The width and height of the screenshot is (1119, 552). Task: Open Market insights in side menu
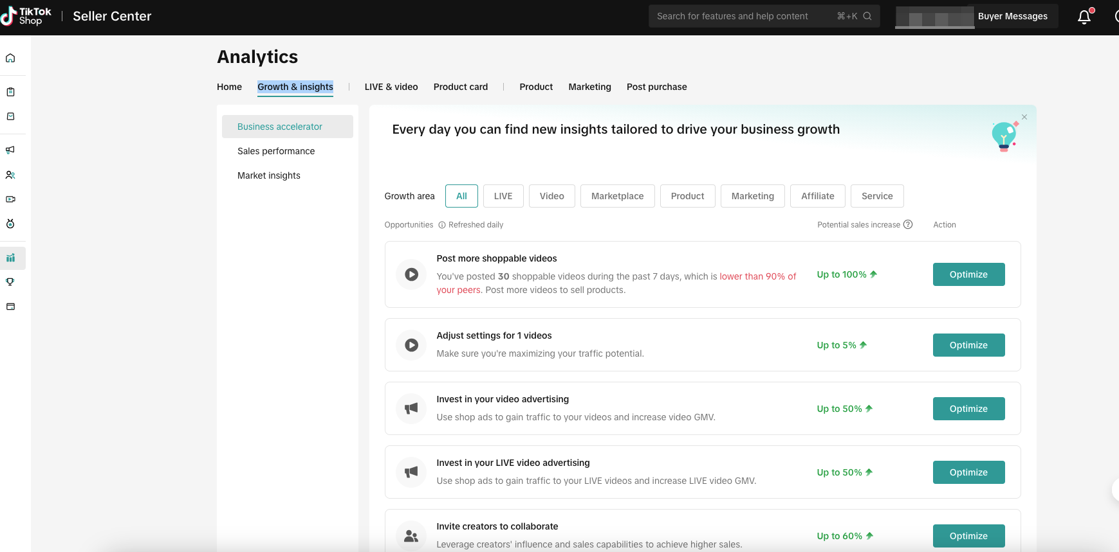click(x=269, y=175)
